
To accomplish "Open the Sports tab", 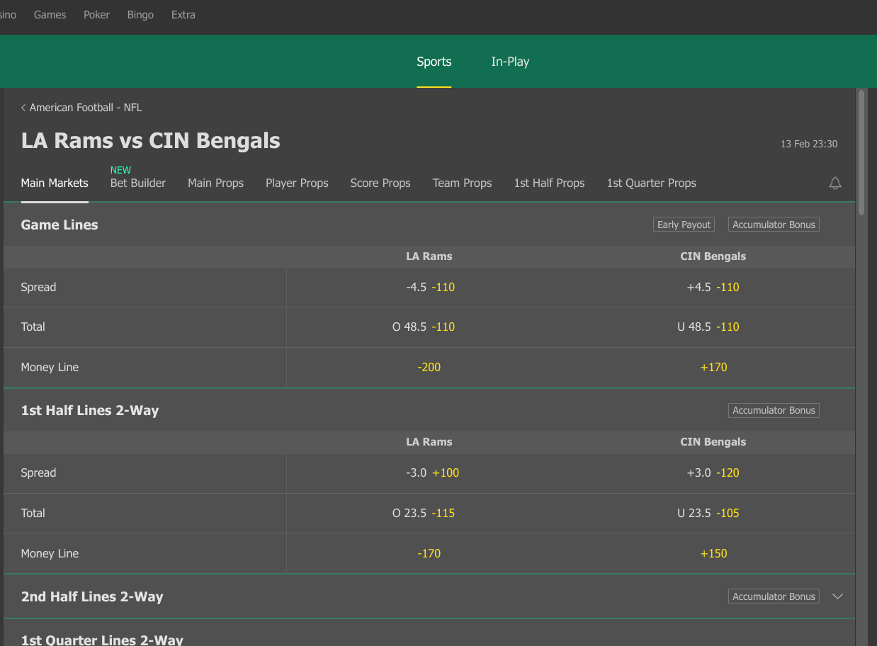I will click(x=434, y=62).
